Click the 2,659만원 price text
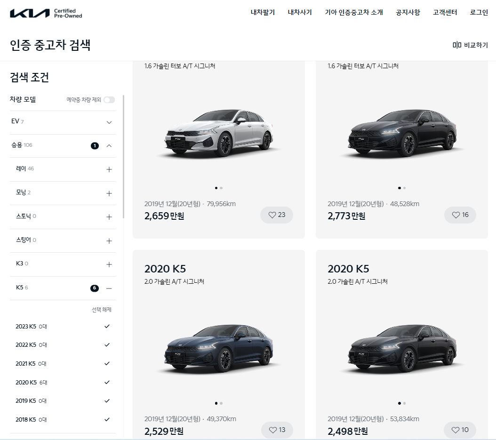The image size is (496, 440). [x=164, y=216]
